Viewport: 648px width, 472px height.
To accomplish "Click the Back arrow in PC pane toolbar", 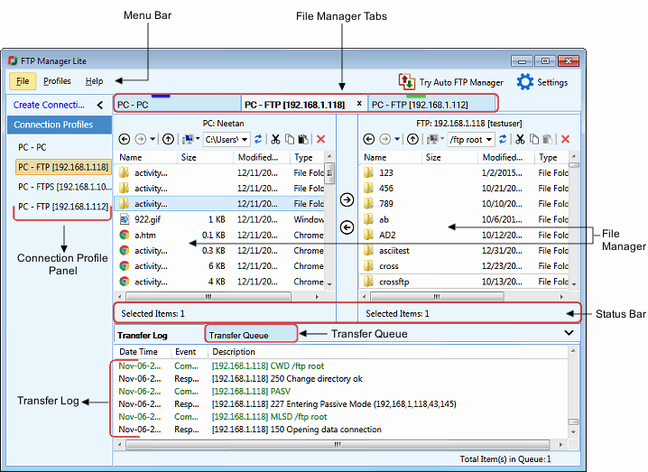I will pos(125,140).
